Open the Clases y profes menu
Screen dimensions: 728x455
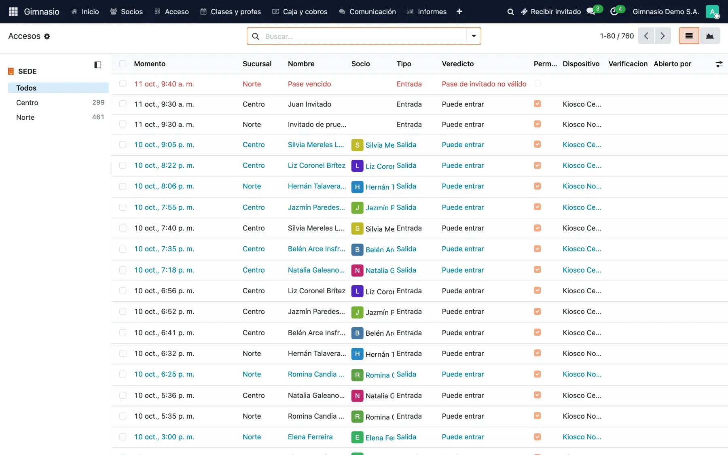pyautogui.click(x=231, y=12)
